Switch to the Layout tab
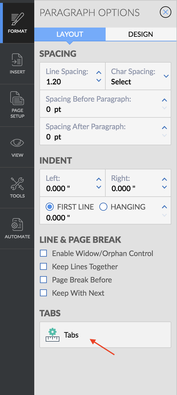Screen dimensions: 177x395 click(70, 34)
